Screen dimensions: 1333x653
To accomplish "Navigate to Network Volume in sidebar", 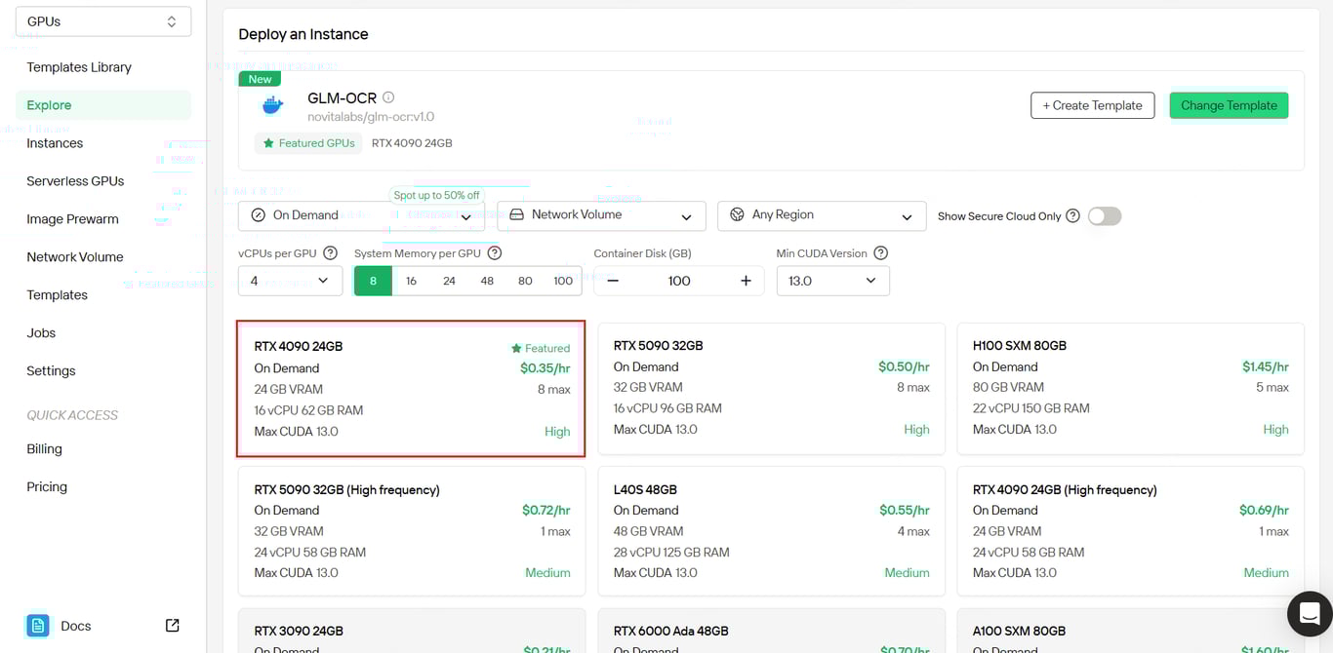I will click(x=75, y=257).
